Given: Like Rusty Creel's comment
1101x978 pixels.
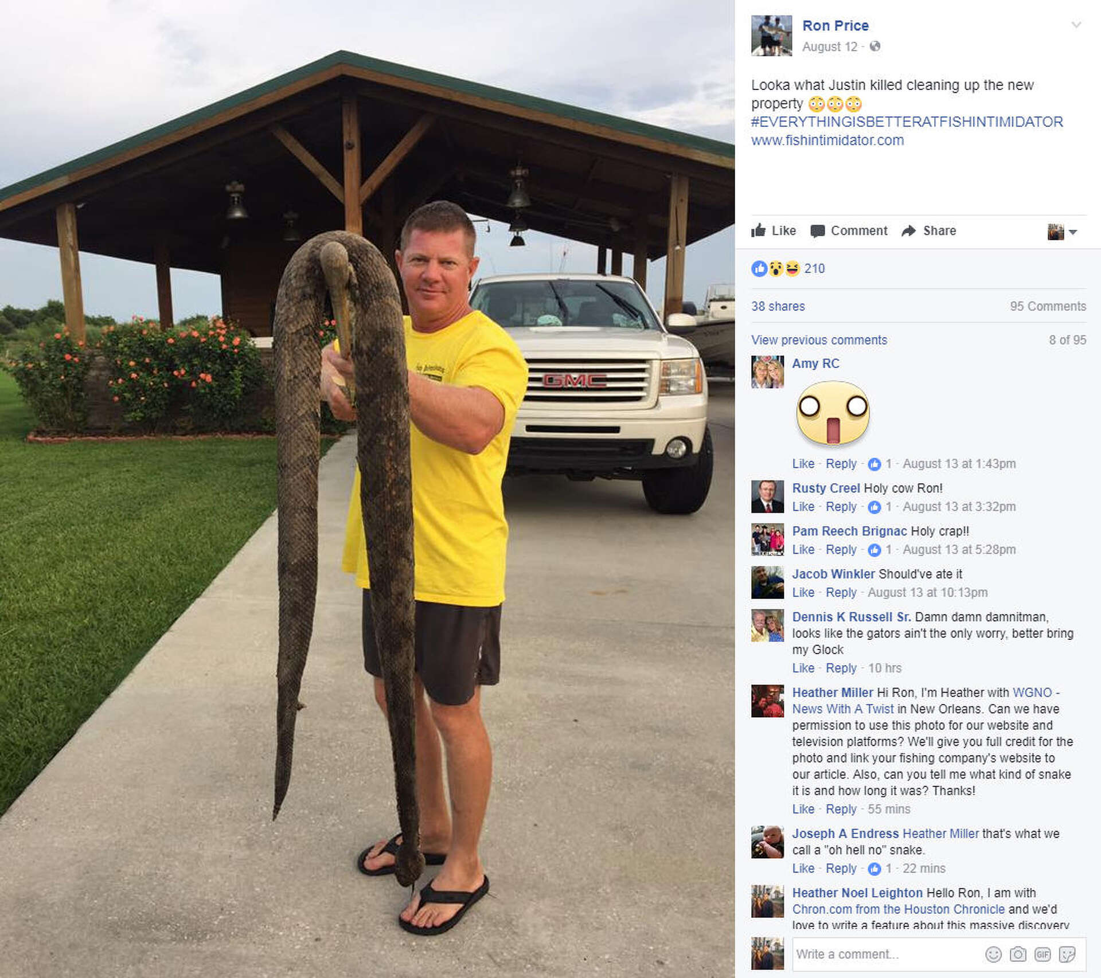Looking at the screenshot, I should click(x=803, y=507).
